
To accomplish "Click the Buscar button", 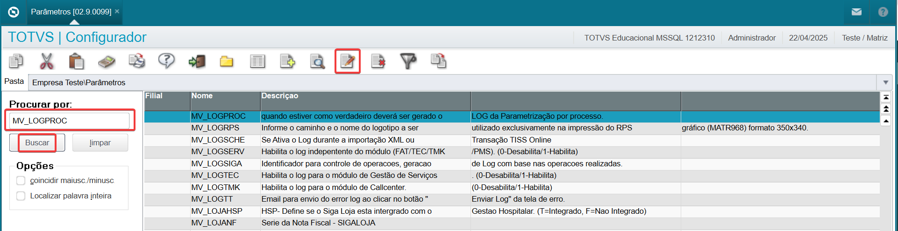I will coord(37,143).
